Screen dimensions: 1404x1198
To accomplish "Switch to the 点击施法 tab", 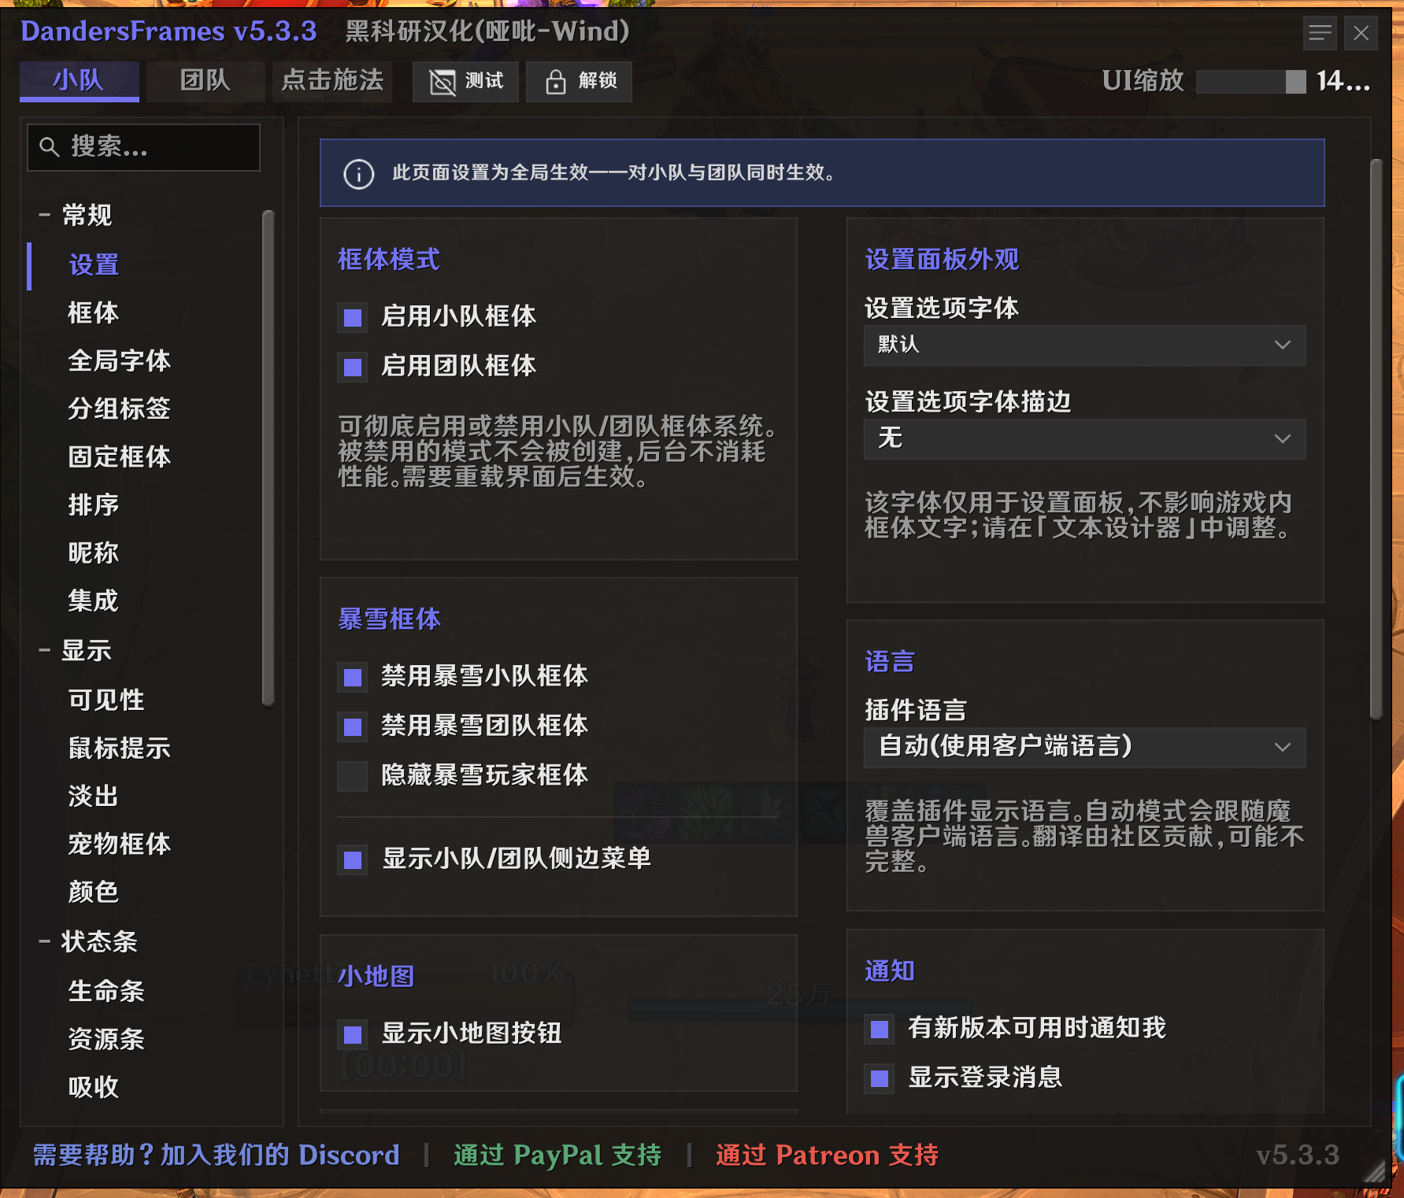I will [x=332, y=81].
